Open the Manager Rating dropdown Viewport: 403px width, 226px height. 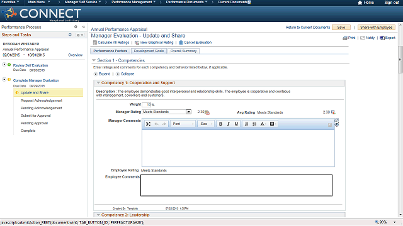(189, 112)
